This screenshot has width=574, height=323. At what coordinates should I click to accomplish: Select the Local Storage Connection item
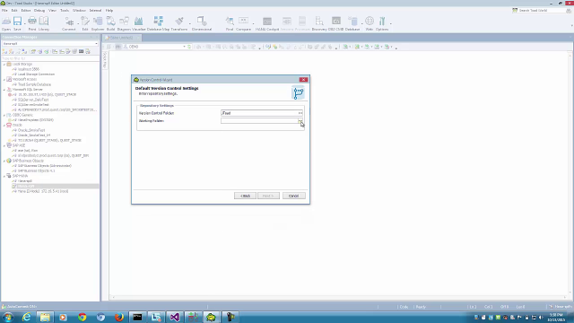(x=36, y=74)
